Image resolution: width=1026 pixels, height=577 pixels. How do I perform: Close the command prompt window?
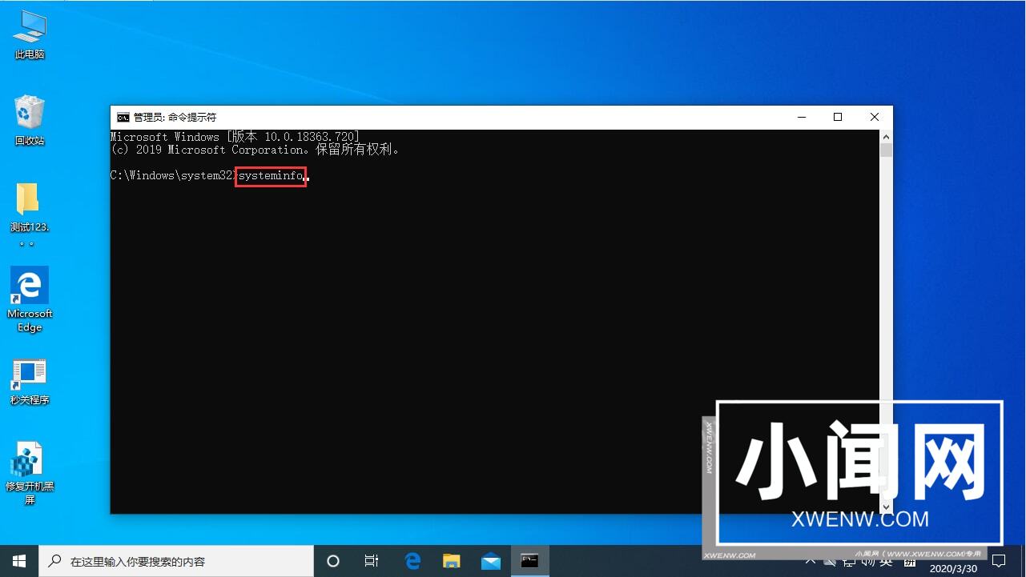[875, 117]
